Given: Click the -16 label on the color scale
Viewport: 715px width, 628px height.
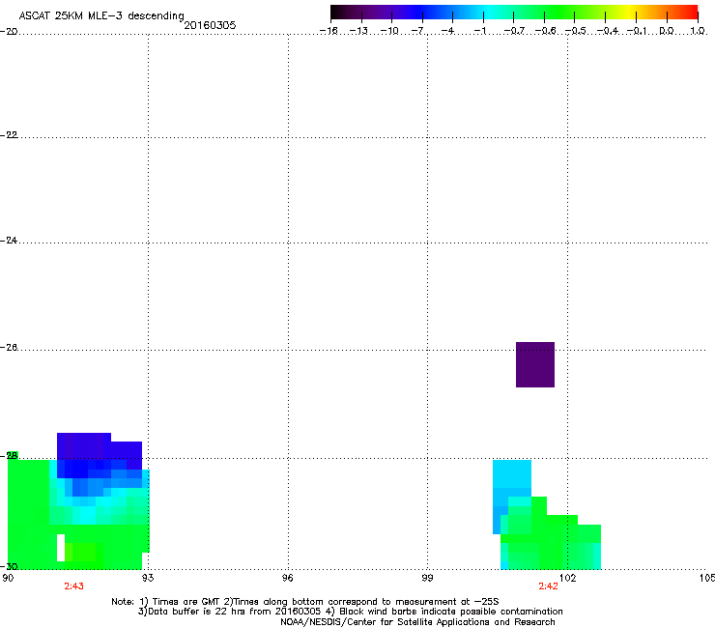Looking at the screenshot, I should point(329,31).
